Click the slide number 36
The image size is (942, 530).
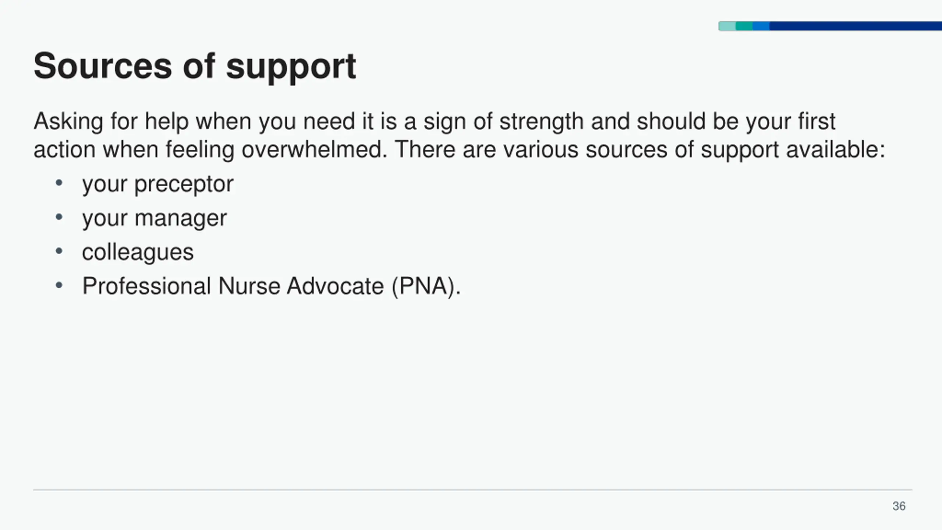point(899,506)
